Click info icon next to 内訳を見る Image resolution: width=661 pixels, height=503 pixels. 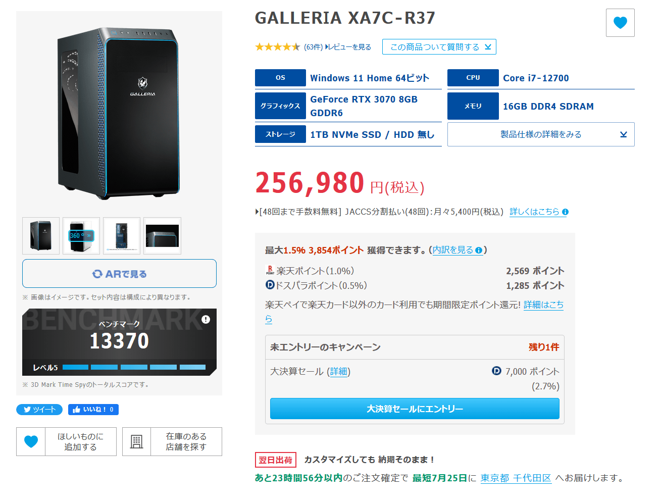point(478,250)
